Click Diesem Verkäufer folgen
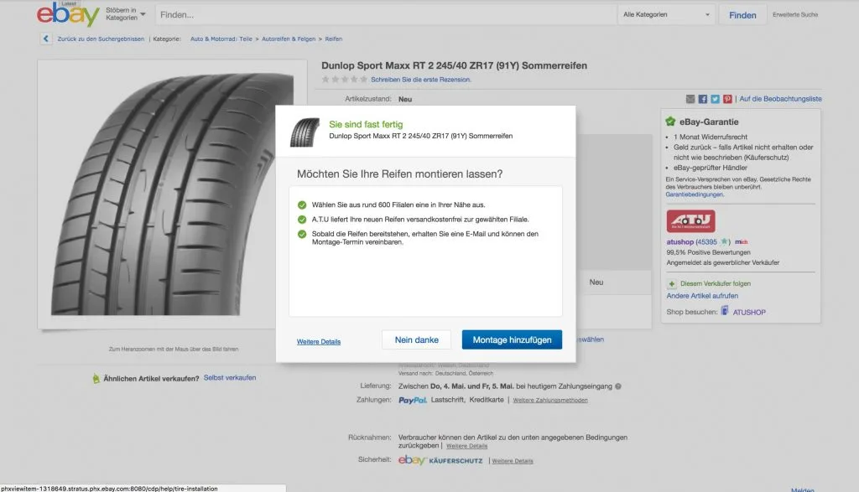859x492 pixels. click(716, 283)
